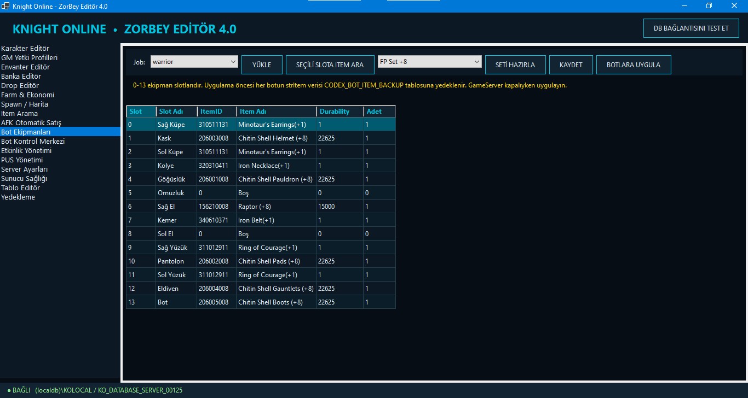Click BOTLARA UYGULA button

634,65
